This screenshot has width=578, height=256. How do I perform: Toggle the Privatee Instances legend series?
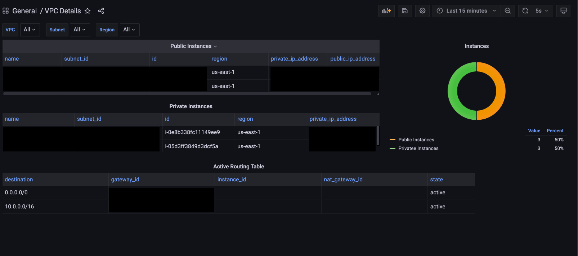click(418, 149)
